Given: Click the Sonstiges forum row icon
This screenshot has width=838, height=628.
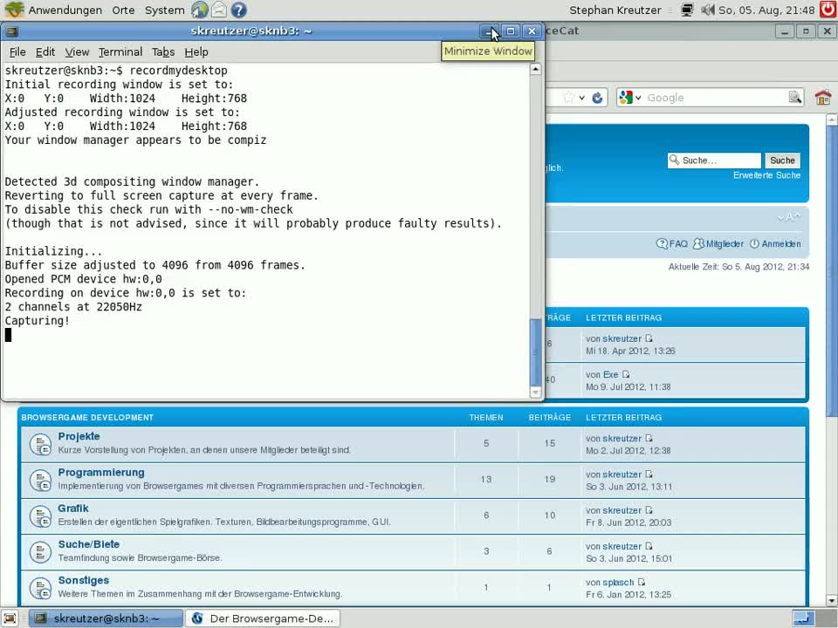Looking at the screenshot, I should pos(40,587).
